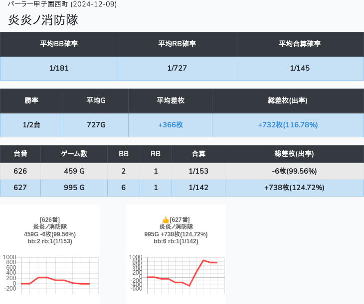Screen dimensions: 364x304
Task: Click the +738枚(124.72%) result cell
Action: click(294, 188)
